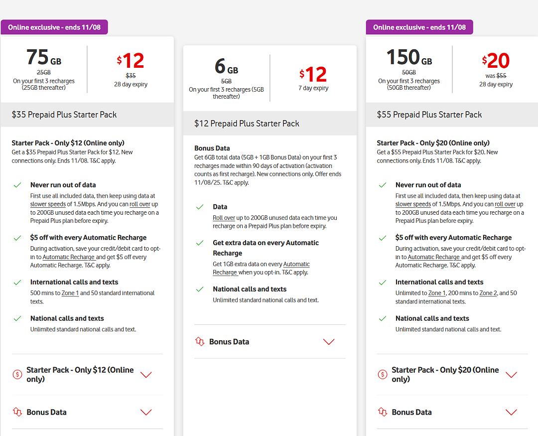Click 'Starter Pack - Only $12 (Online only)' description heading
Screen dimensions: 538x436
[x=68, y=143]
